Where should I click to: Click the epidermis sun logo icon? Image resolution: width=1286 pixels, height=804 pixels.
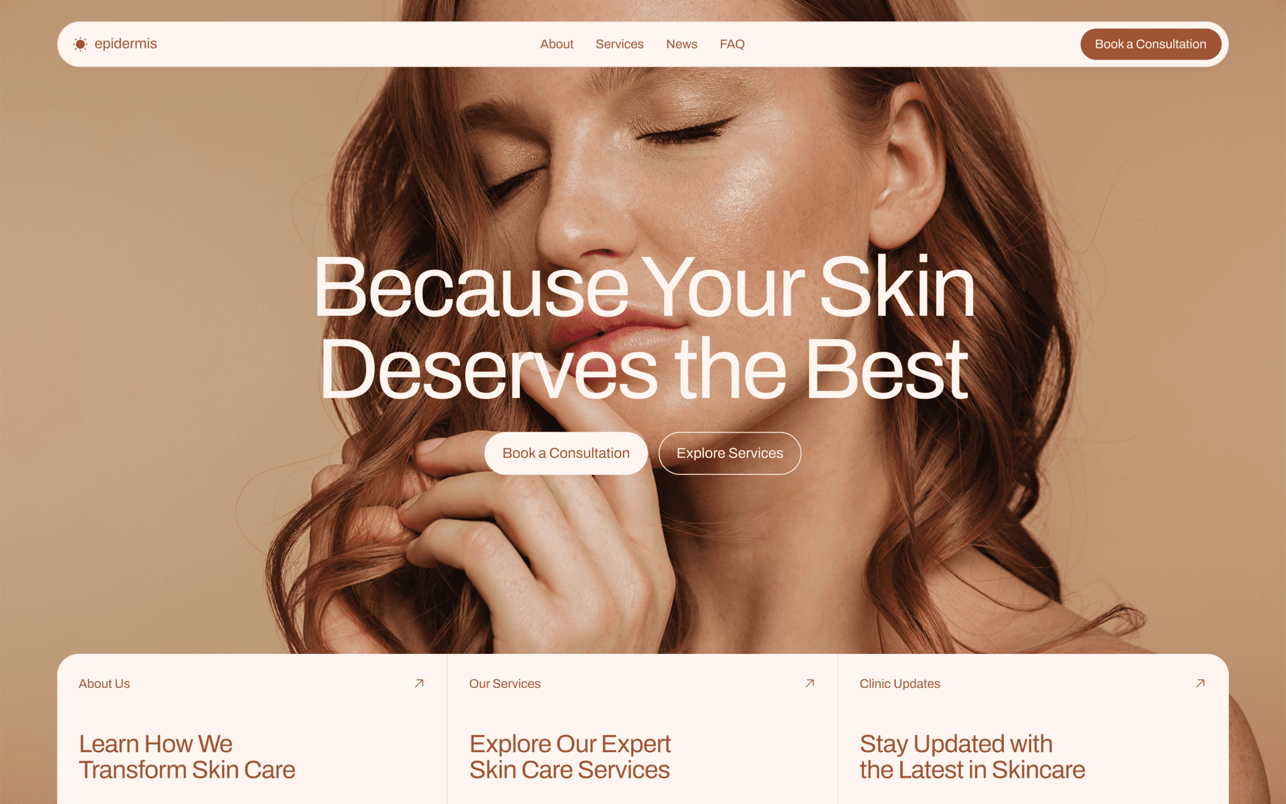80,44
